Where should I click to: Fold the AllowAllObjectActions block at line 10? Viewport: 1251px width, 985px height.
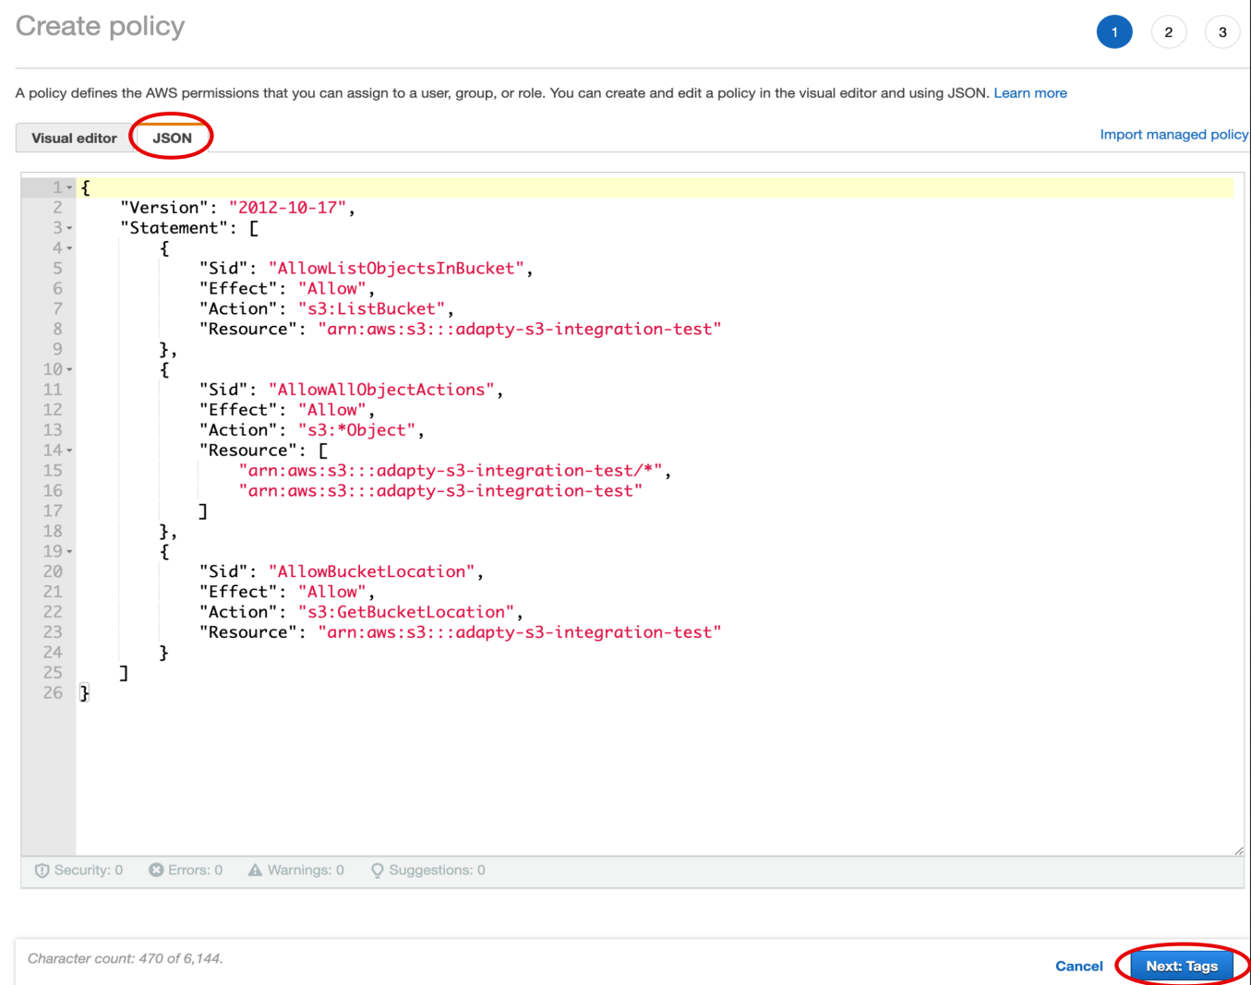tap(69, 370)
